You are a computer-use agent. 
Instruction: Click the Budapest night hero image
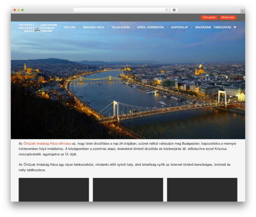coord(128,80)
